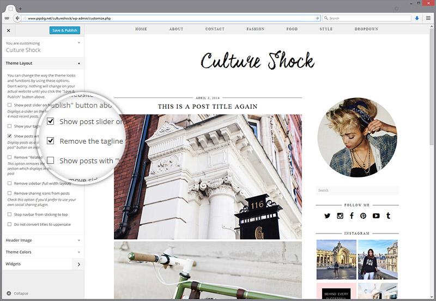This screenshot has width=436, height=301.
Task: Open the FOOD menu item
Action: [x=292, y=29]
